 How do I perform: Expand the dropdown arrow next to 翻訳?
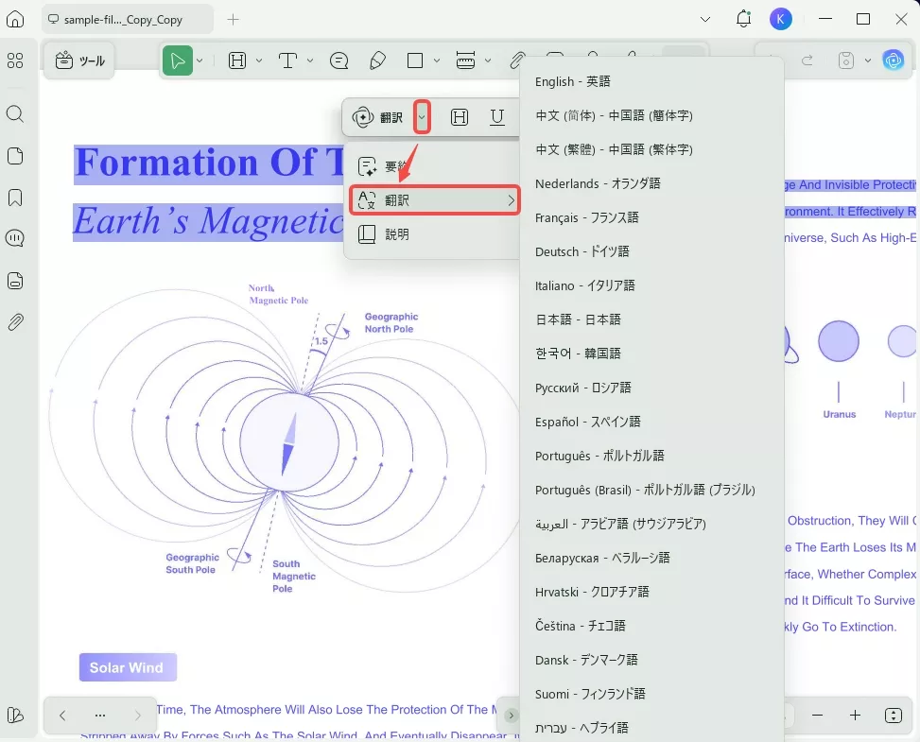point(423,117)
